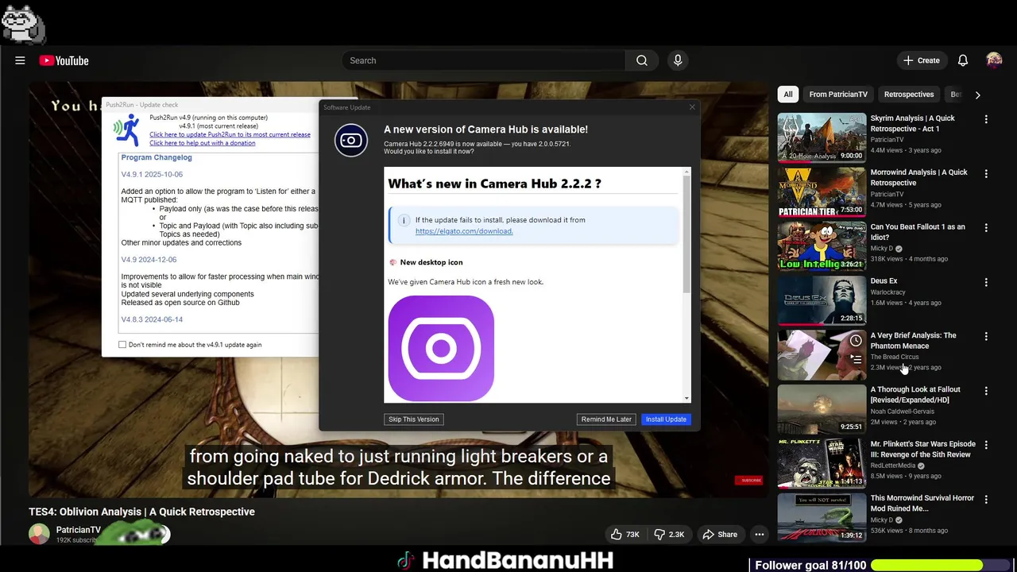Image resolution: width=1017 pixels, height=572 pixels.
Task: Open options for Skyrim Analysis video
Action: 986,119
